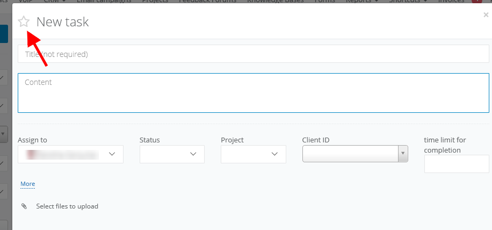Image resolution: width=492 pixels, height=230 pixels.
Task: Open the Project dropdown list
Action: pos(253,154)
